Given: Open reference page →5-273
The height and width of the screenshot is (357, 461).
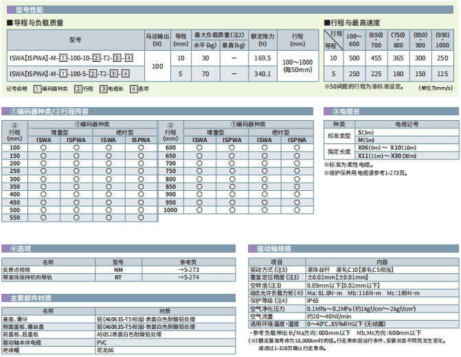Looking at the screenshot, I should click(x=188, y=270).
